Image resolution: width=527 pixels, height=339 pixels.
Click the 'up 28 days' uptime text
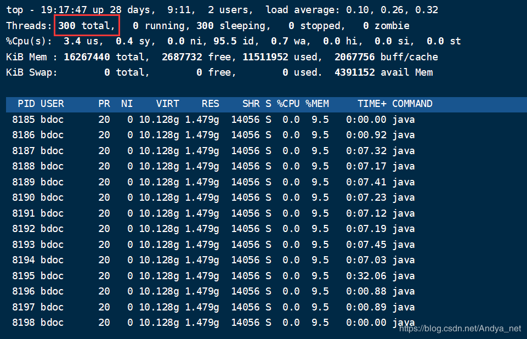pyautogui.click(x=124, y=10)
